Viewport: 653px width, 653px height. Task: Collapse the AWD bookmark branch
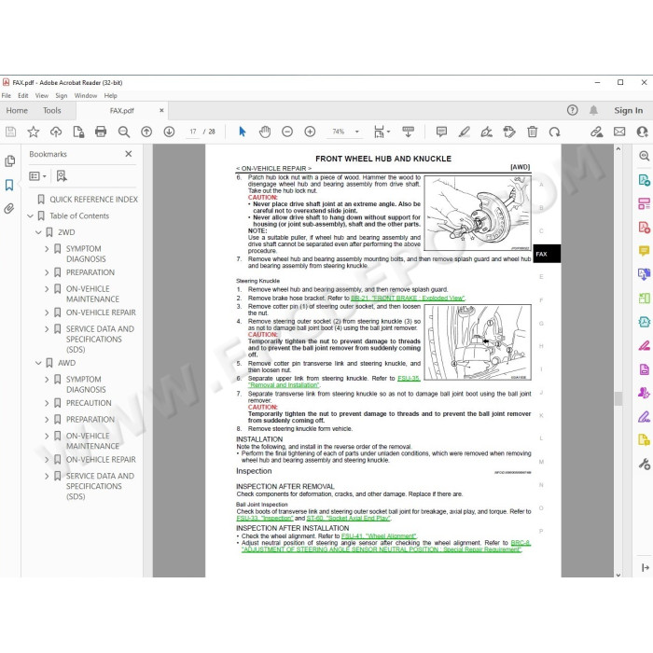click(38, 363)
